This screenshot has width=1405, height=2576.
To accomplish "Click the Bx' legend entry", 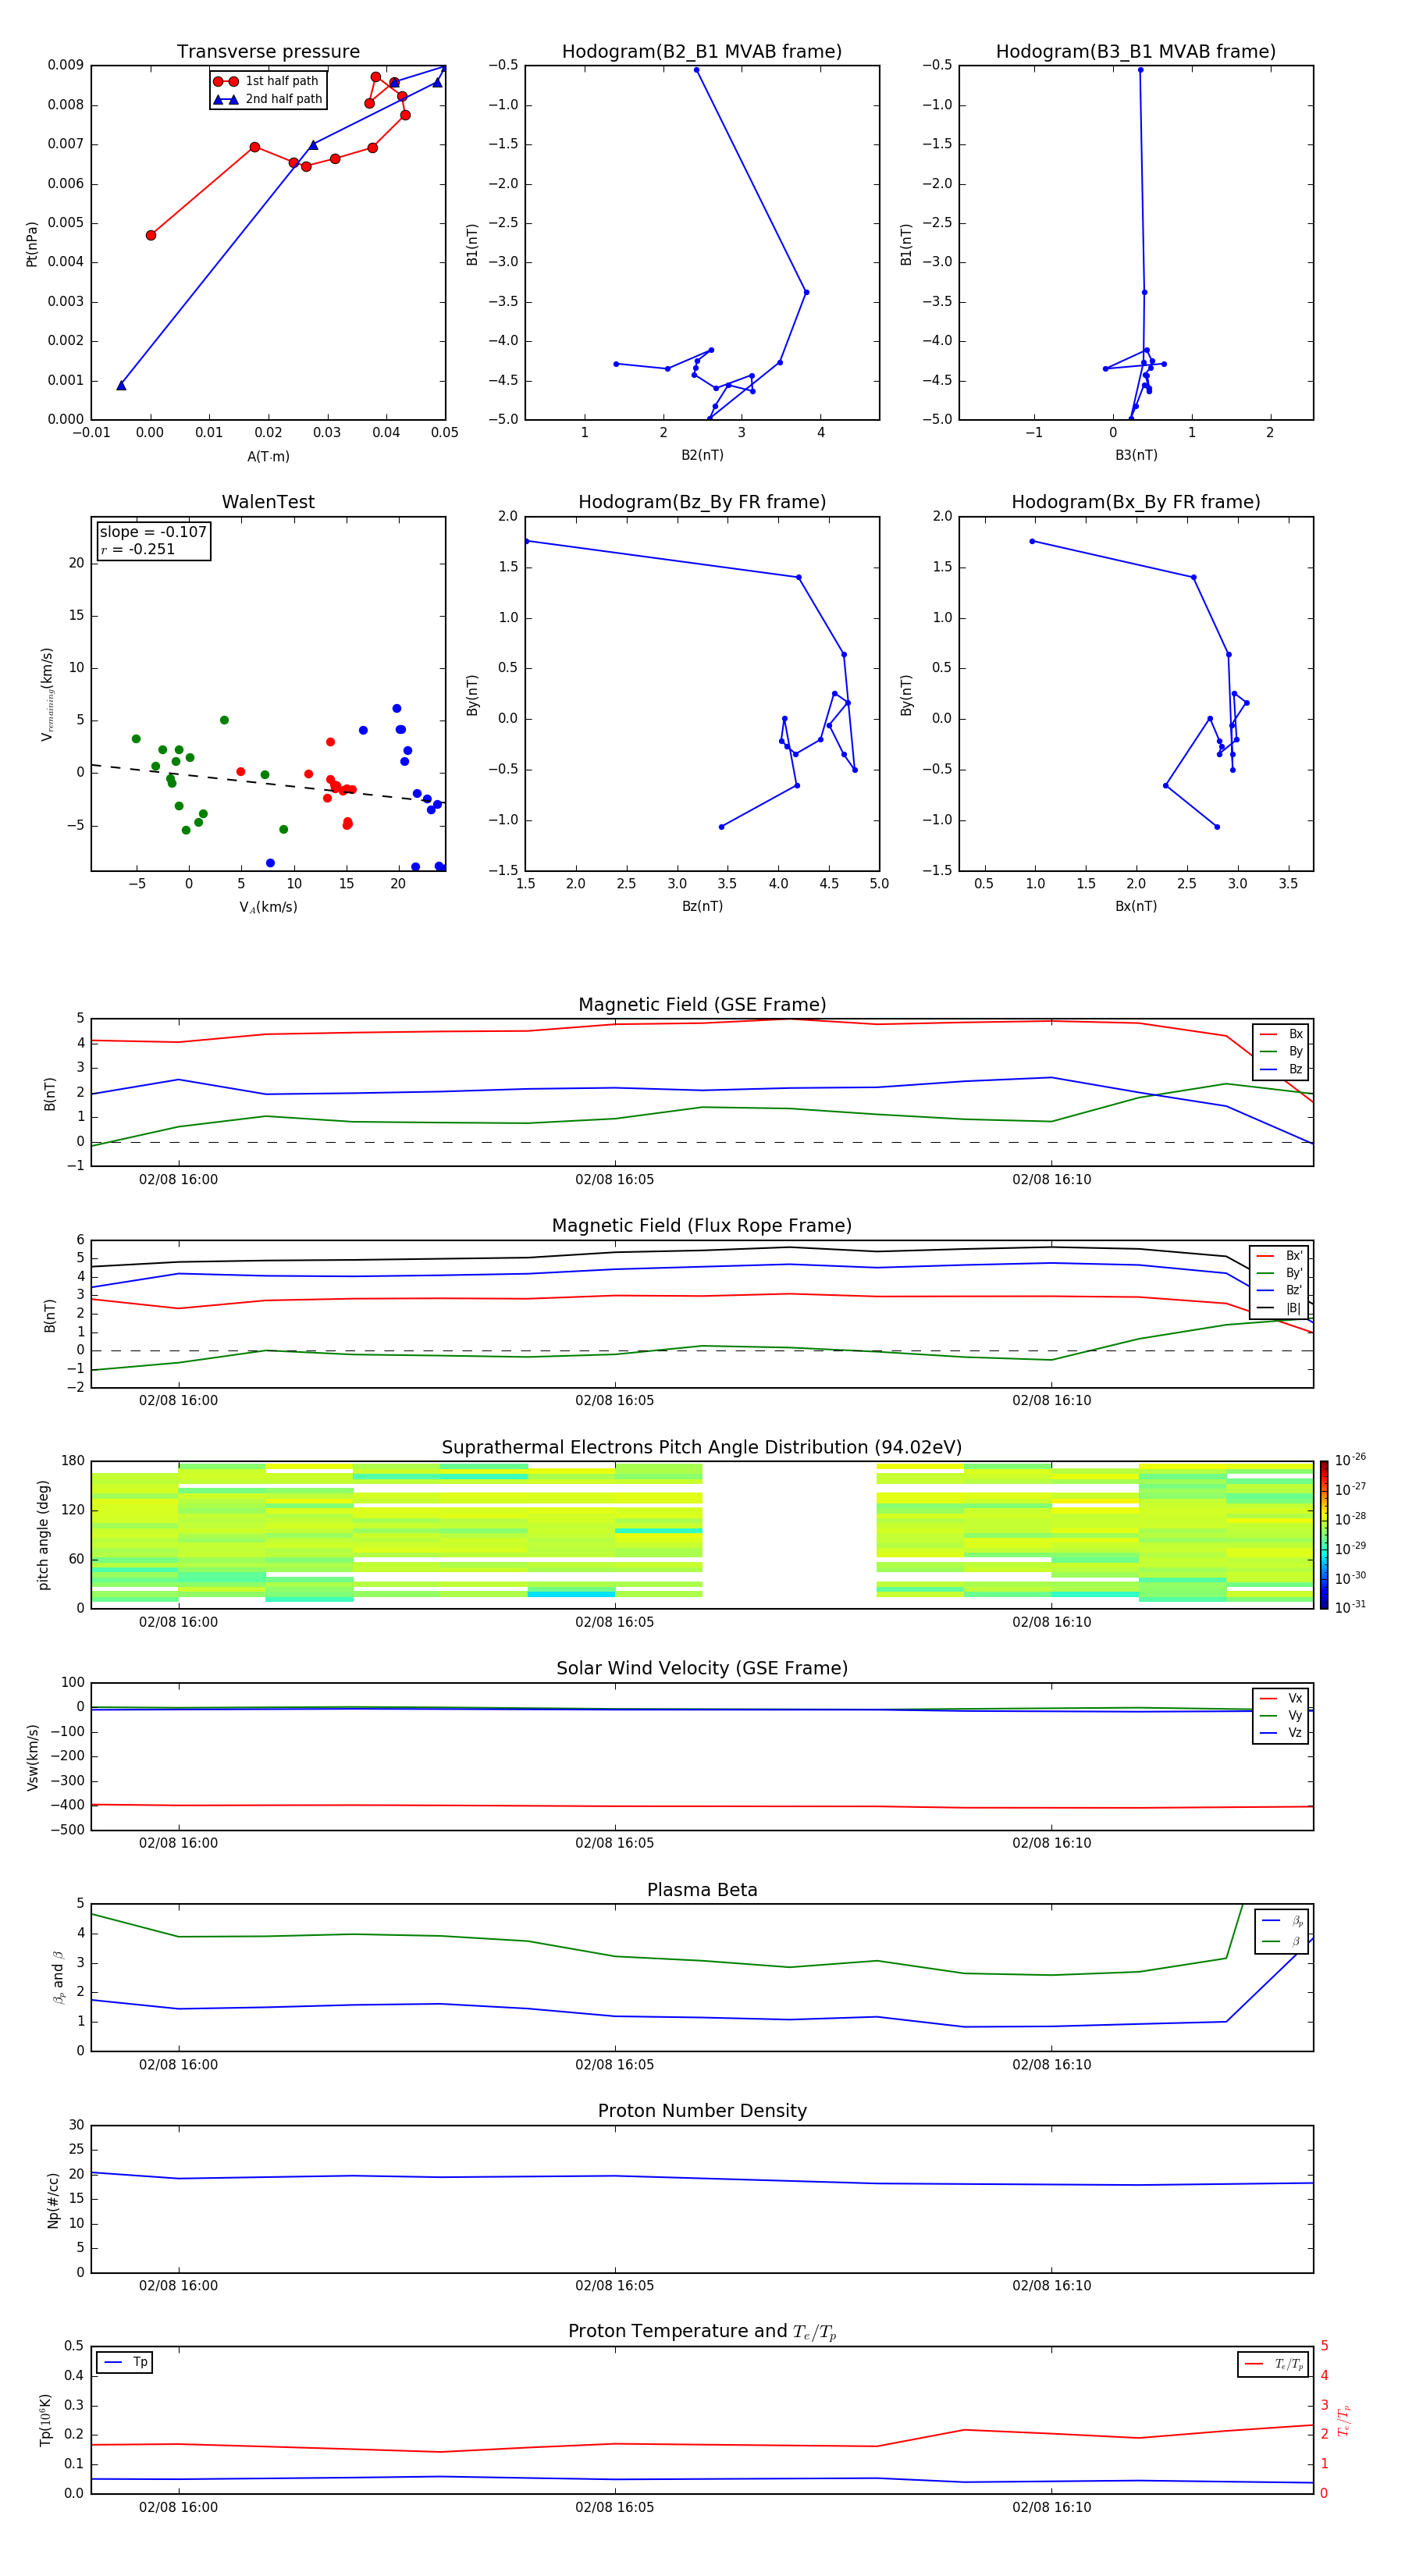I will click(x=1280, y=1256).
